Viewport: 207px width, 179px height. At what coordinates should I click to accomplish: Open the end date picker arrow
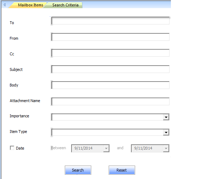[x=166, y=149]
